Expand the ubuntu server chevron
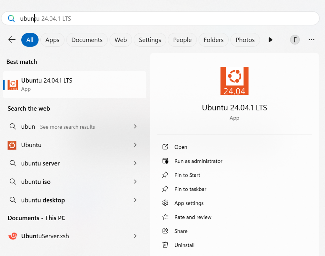Screen dimensions: 325x256 tap(135, 163)
